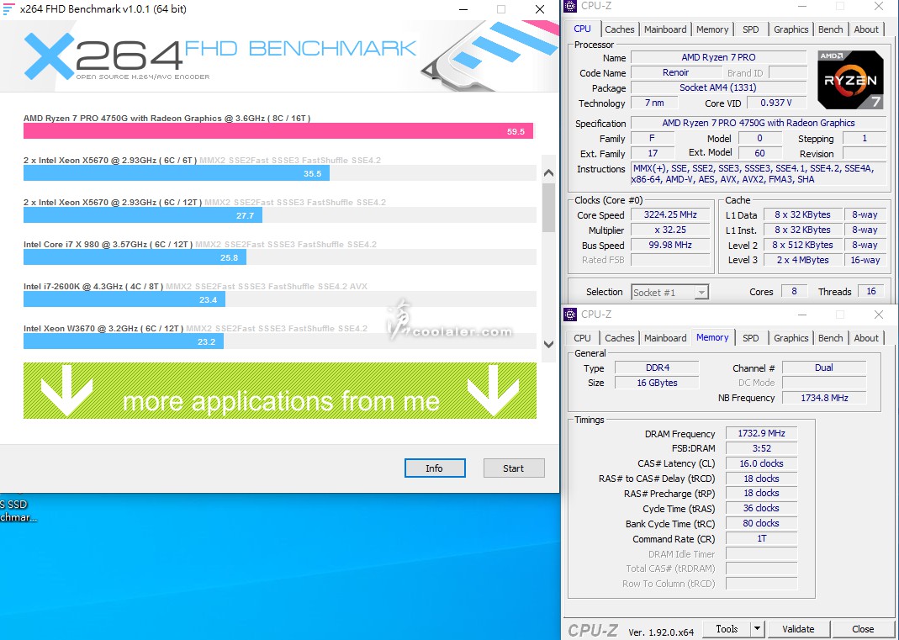
Task: Click the Close button in CPU-Z footer
Action: 863,628
